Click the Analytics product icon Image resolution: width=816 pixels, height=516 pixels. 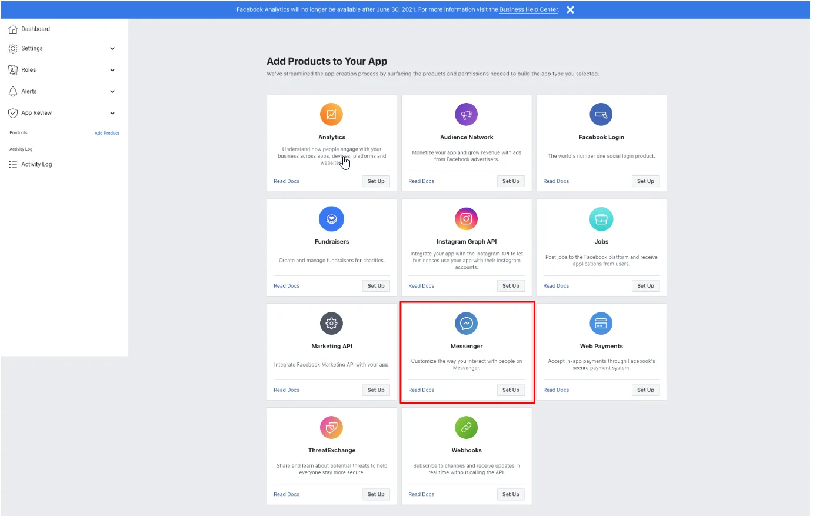[331, 115]
